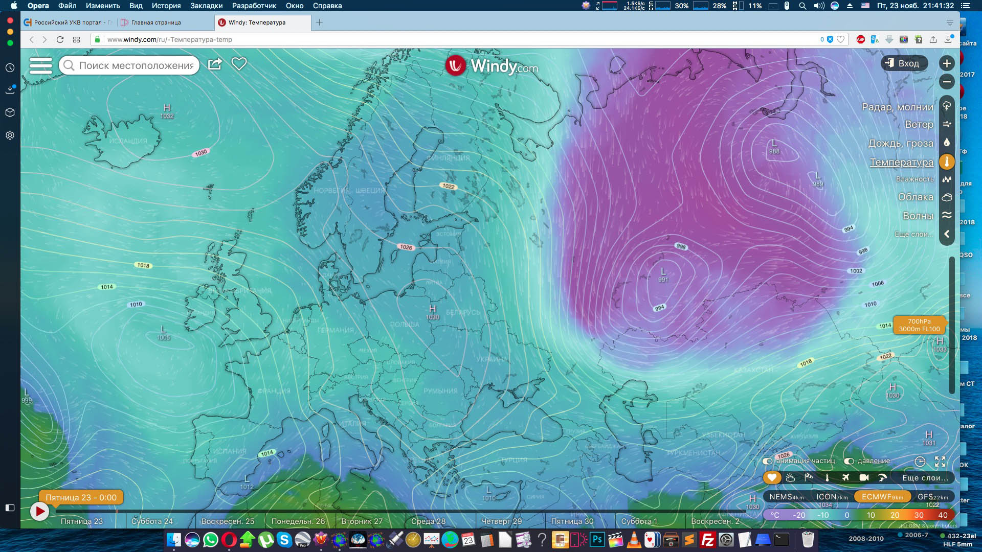The height and width of the screenshot is (552, 982).
Task: Enter fullscreen map mode
Action: click(x=940, y=462)
